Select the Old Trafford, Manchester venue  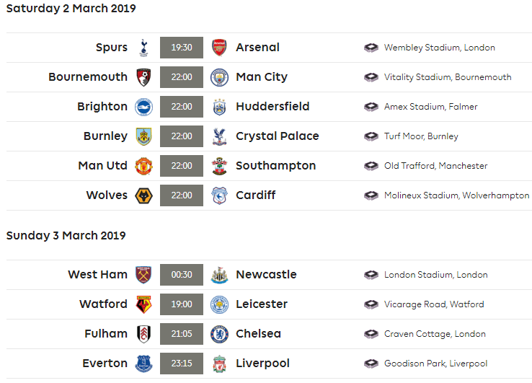[x=435, y=166]
